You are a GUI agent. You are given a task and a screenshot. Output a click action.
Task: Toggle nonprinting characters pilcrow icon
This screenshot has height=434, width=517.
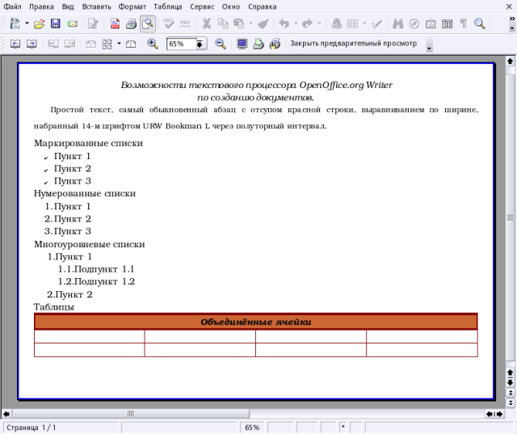(464, 23)
